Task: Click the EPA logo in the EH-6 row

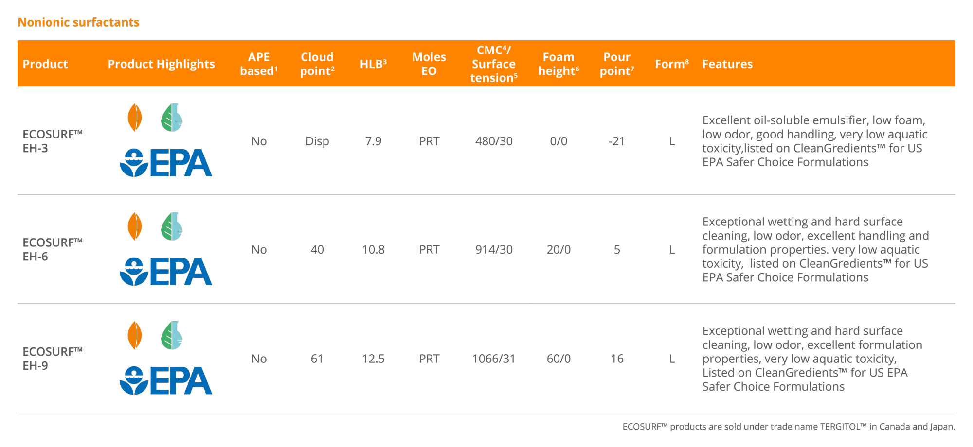Action: point(166,271)
